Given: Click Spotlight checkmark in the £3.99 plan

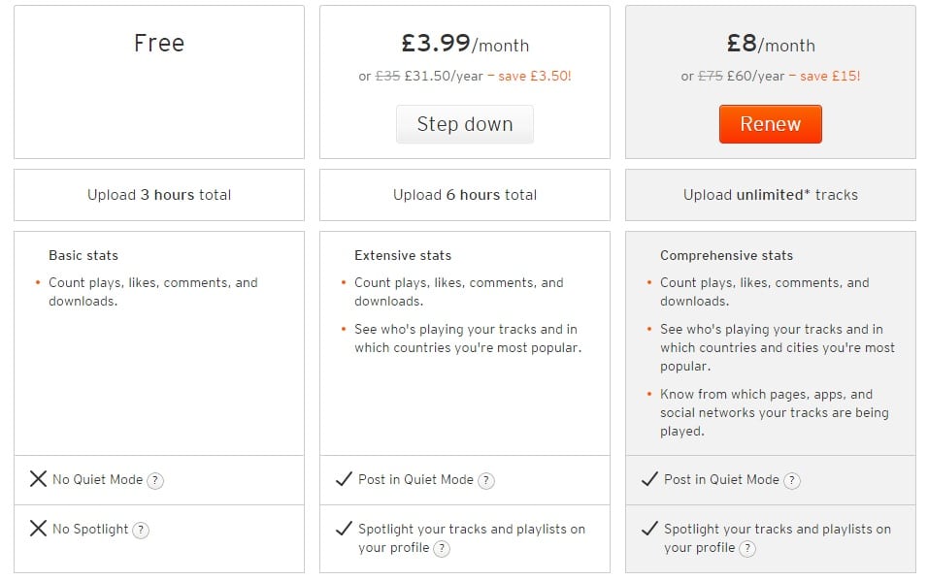Looking at the screenshot, I should [344, 529].
